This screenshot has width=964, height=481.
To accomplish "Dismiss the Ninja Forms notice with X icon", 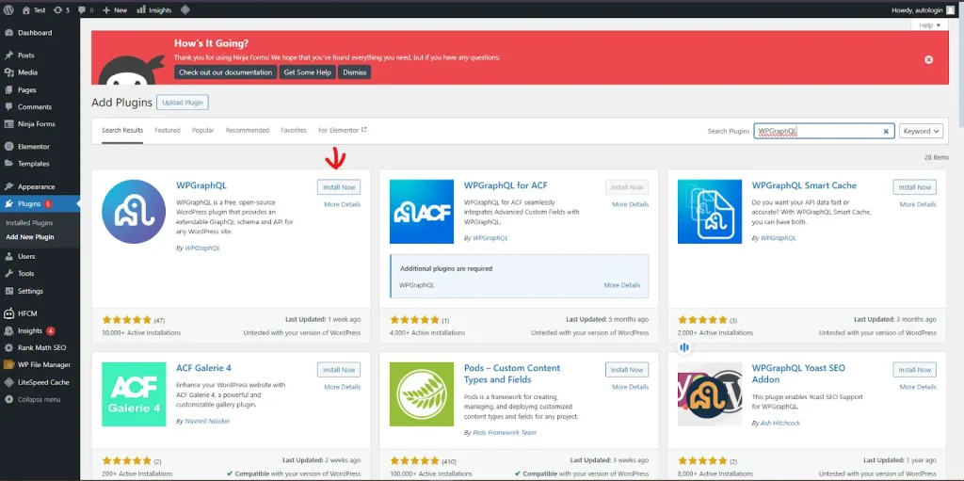I will coord(928,59).
